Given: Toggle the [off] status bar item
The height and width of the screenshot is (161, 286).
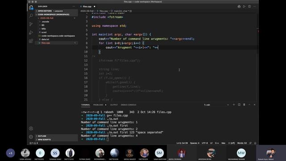Looking at the screenshot, I should coord(231,143).
